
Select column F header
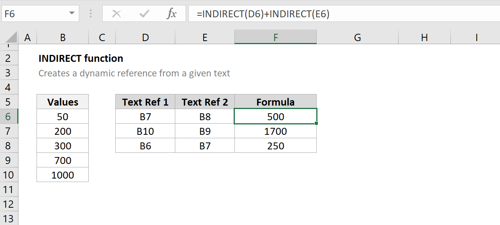click(x=276, y=37)
